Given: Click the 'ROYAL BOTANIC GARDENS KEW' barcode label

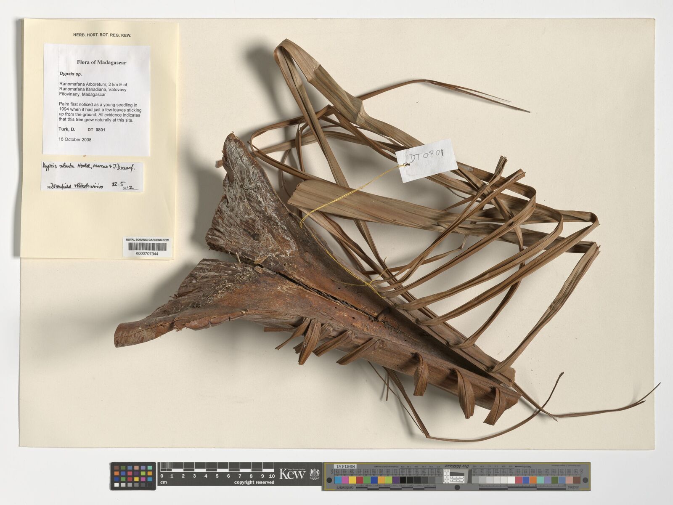Looking at the screenshot, I should [147, 240].
